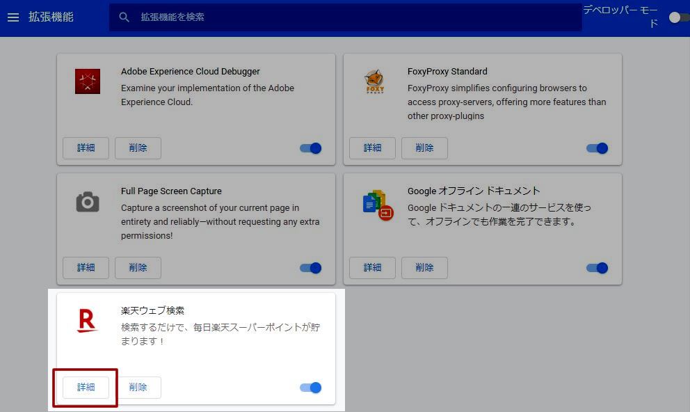This screenshot has width=690, height=412.
Task: Click the FoxyProxy Standard title text
Action: tap(447, 71)
